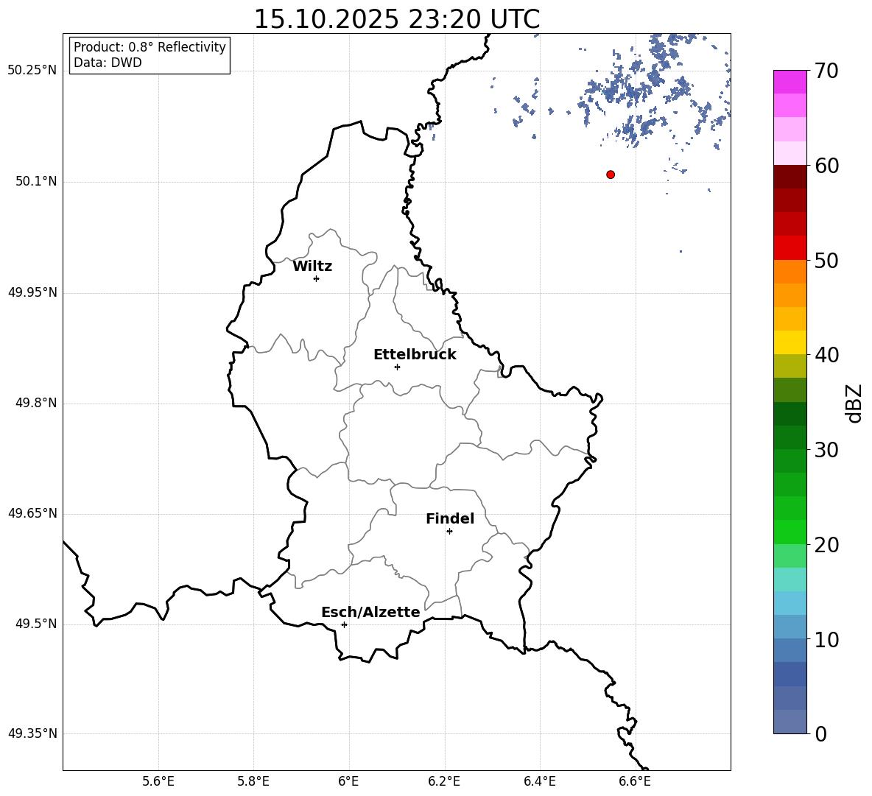Click the 60 label on the colorbar

[x=826, y=166]
